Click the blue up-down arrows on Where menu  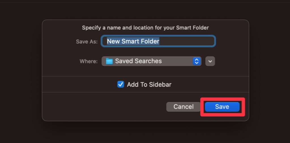[x=197, y=61]
